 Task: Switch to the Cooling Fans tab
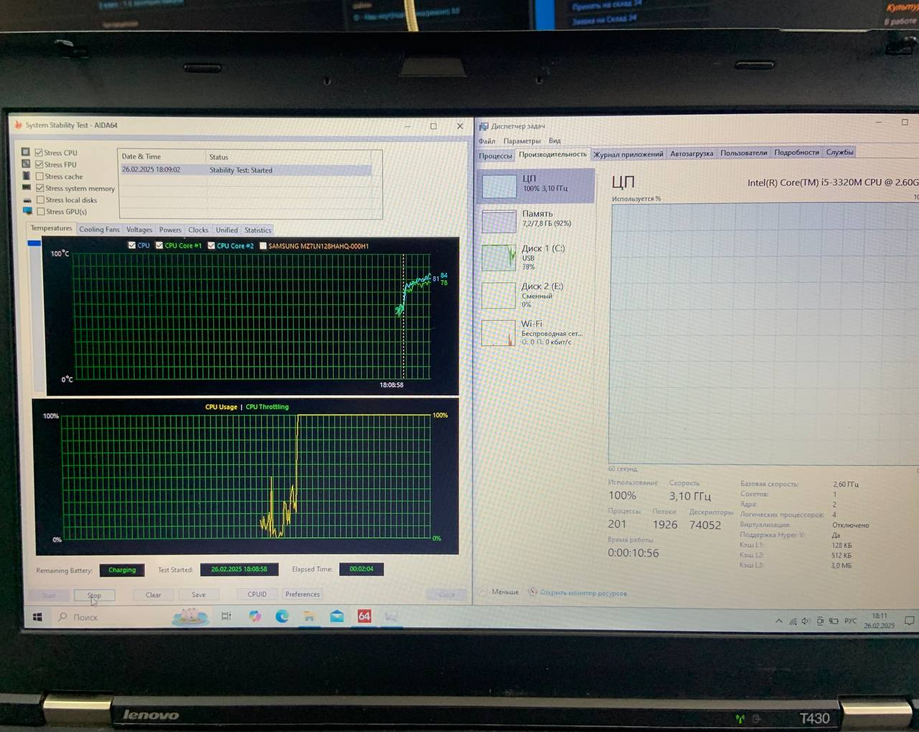[x=99, y=230]
